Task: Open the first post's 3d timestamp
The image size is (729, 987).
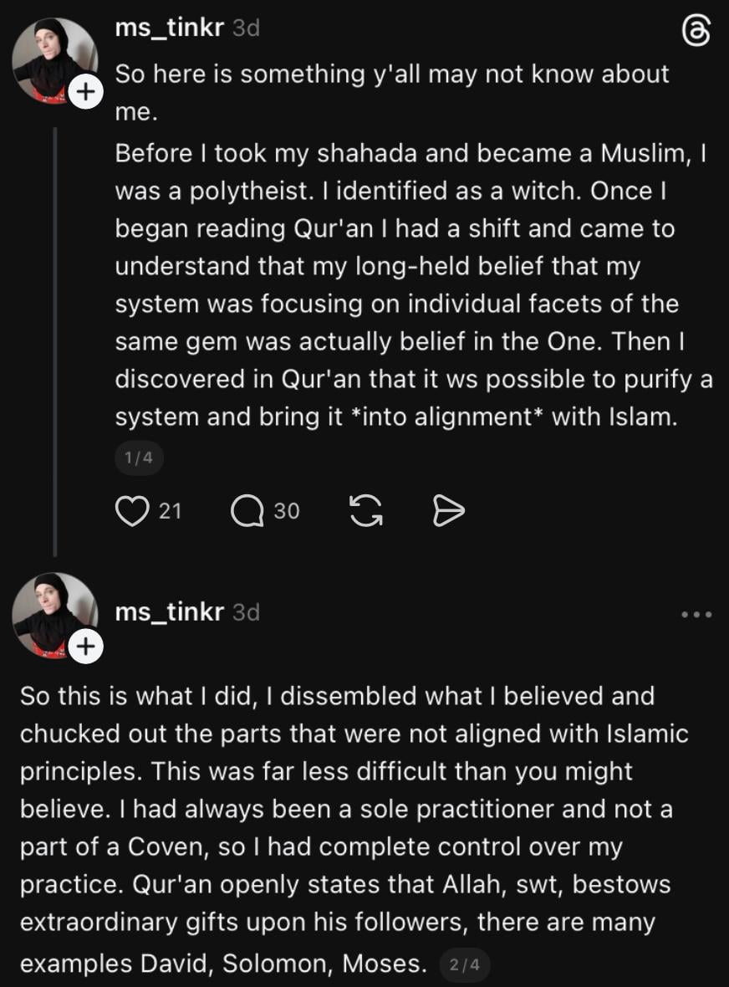Action: tap(246, 28)
